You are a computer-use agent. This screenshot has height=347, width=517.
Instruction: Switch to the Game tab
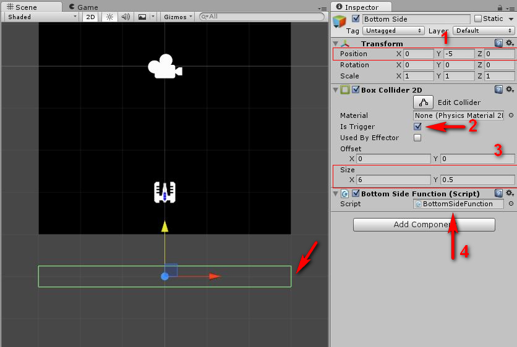[83, 7]
